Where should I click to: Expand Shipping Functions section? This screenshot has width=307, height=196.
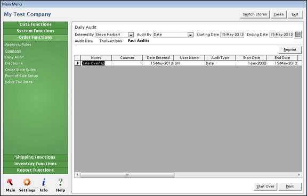click(x=36, y=157)
